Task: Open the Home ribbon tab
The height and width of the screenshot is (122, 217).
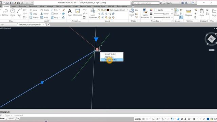Action: [6, 6]
